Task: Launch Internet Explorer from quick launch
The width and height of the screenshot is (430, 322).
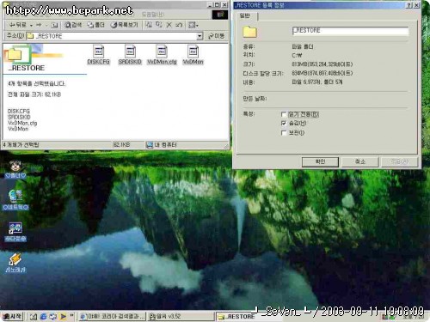Action: [x=43, y=316]
